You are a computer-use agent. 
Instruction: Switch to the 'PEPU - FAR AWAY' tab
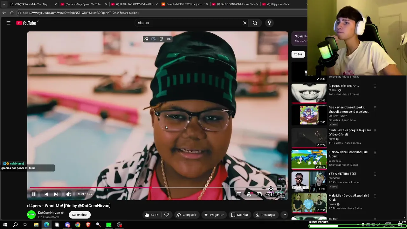pyautogui.click(x=134, y=4)
